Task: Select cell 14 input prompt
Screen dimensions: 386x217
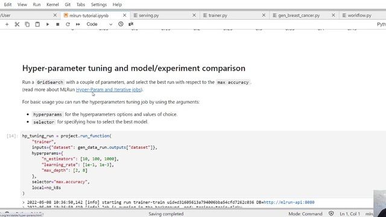Action: pyautogui.click(x=12, y=136)
